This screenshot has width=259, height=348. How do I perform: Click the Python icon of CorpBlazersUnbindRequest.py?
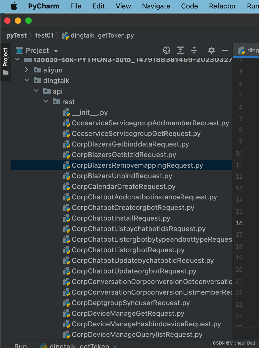(x=67, y=176)
